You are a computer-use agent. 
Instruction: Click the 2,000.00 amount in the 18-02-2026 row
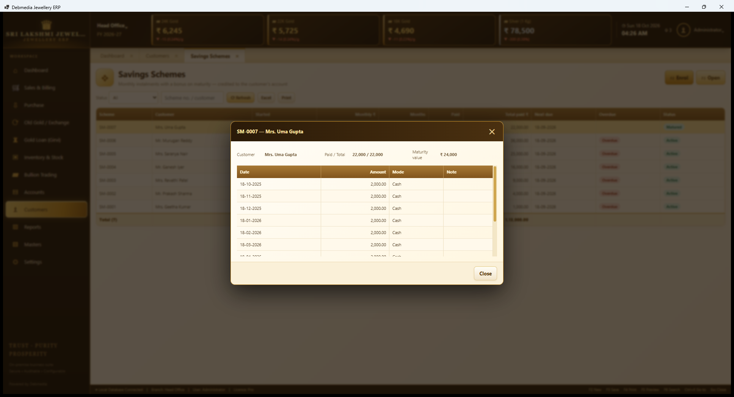coord(378,233)
